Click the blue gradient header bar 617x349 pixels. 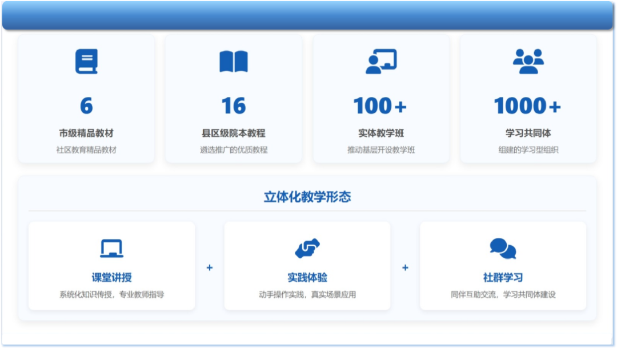[x=307, y=15]
